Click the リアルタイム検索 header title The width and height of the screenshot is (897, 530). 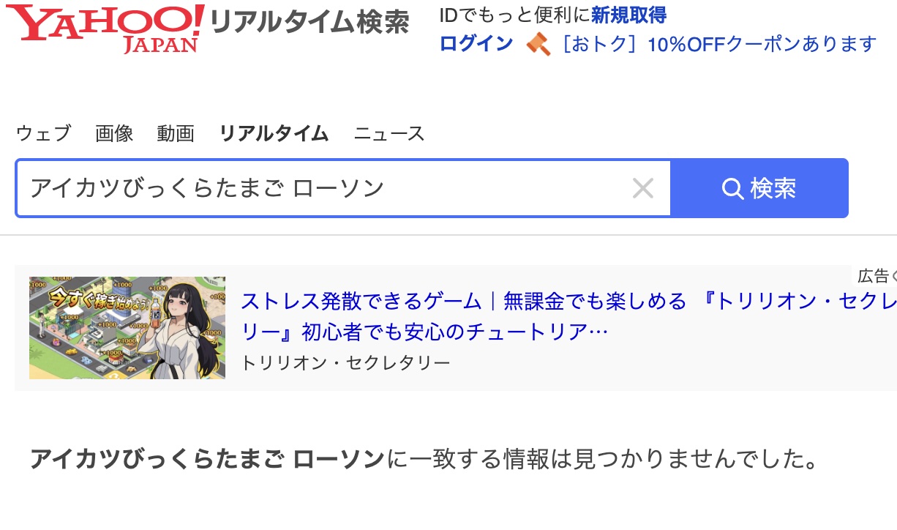(309, 23)
